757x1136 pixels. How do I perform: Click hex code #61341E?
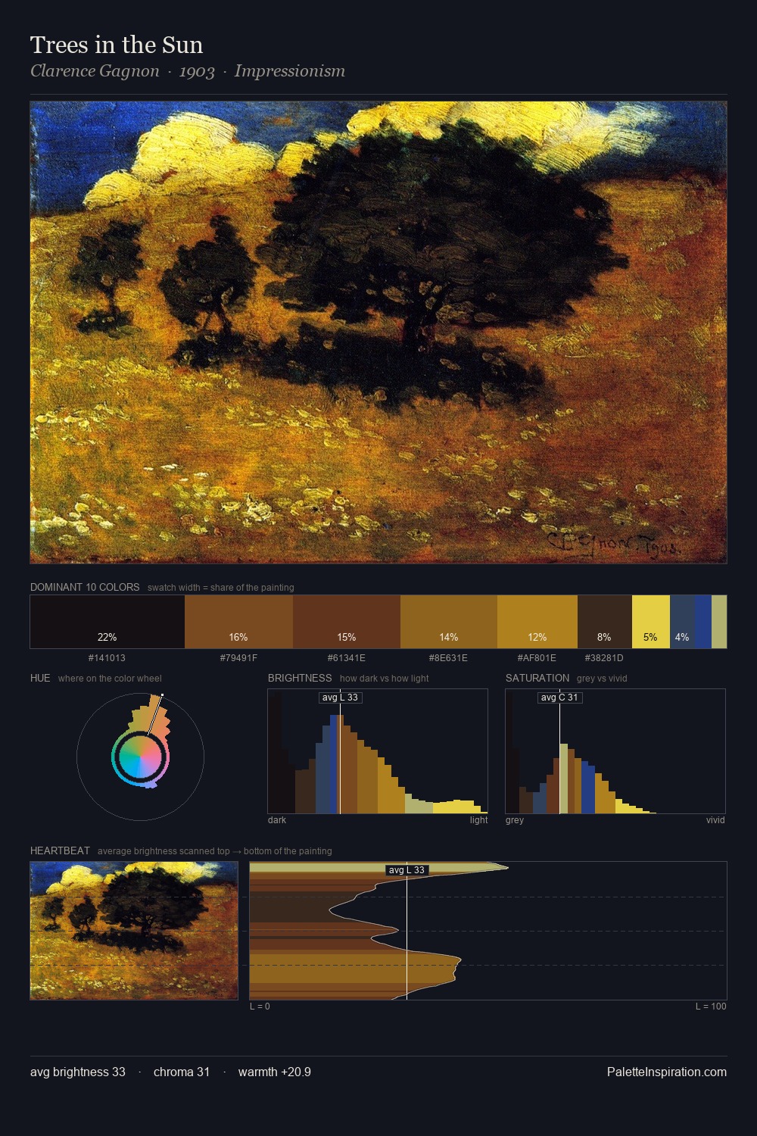pos(347,658)
